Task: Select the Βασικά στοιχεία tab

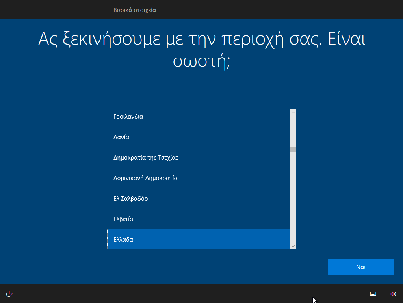Action: click(135, 10)
